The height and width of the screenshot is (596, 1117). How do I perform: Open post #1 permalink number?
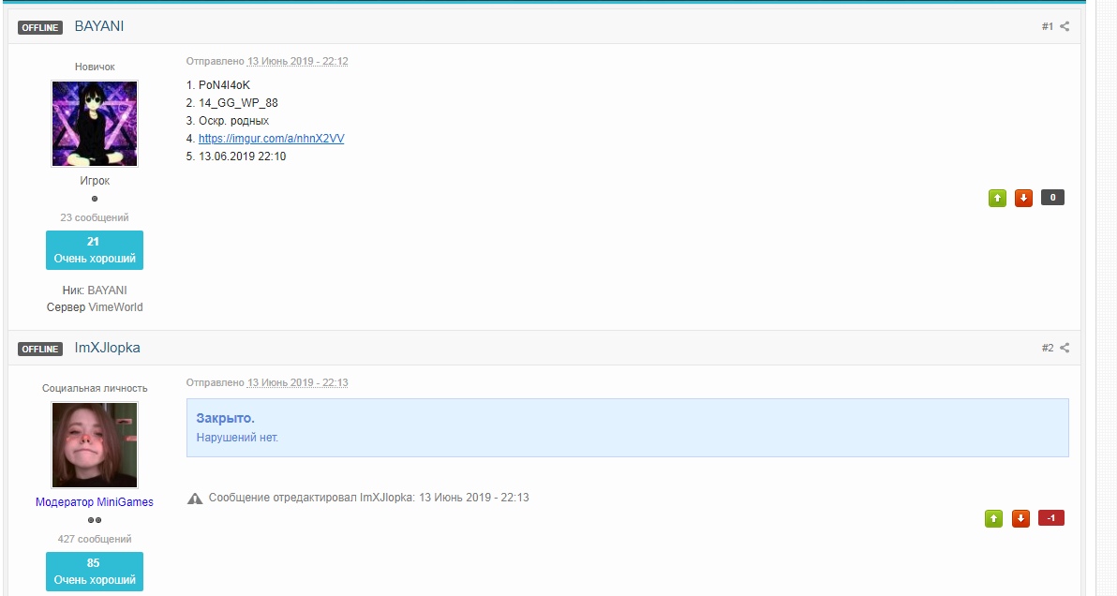click(x=1048, y=26)
